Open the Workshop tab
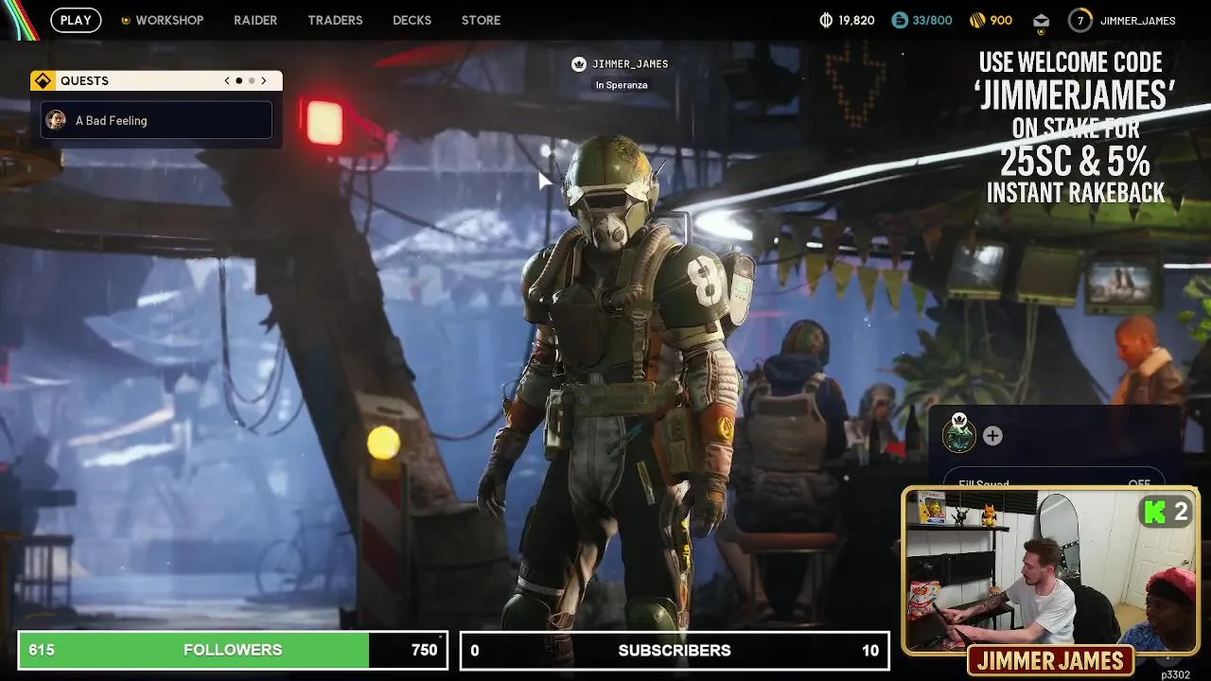This screenshot has width=1211, height=681. (x=169, y=20)
